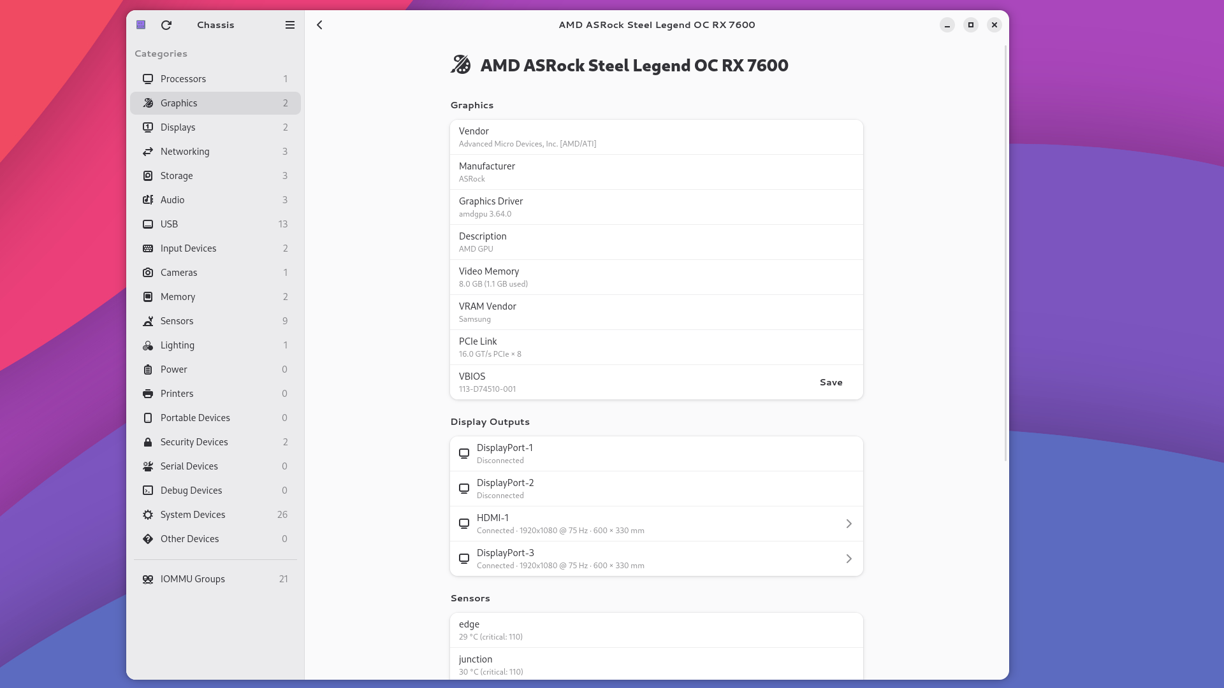This screenshot has width=1224, height=688.
Task: Click the Chassis app icon in the header
Action: tap(142, 25)
